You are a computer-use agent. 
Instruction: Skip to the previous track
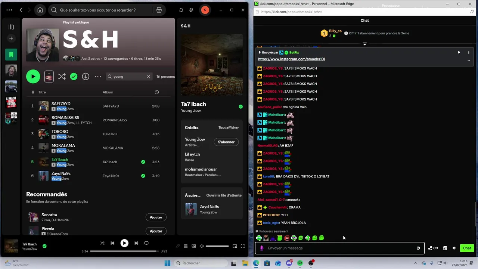(112, 243)
